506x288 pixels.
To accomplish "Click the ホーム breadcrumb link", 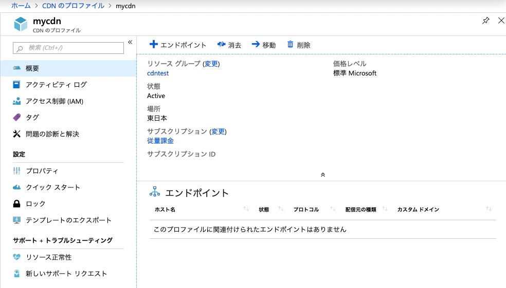I will pos(21,6).
